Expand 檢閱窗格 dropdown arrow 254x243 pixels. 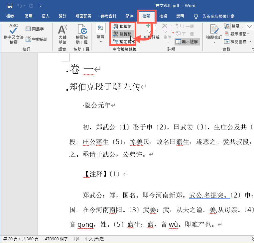(x=251, y=41)
